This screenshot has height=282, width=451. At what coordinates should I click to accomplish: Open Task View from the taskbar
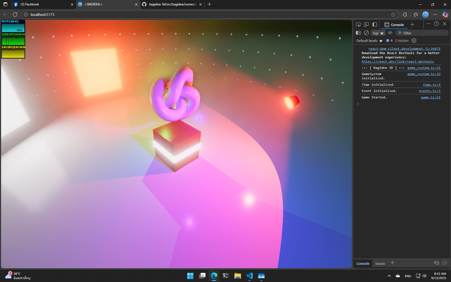pyautogui.click(x=202, y=276)
